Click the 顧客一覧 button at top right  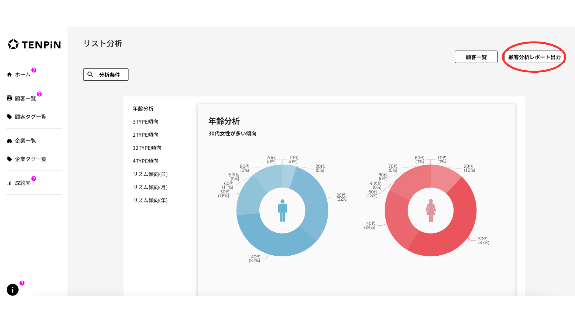point(476,57)
